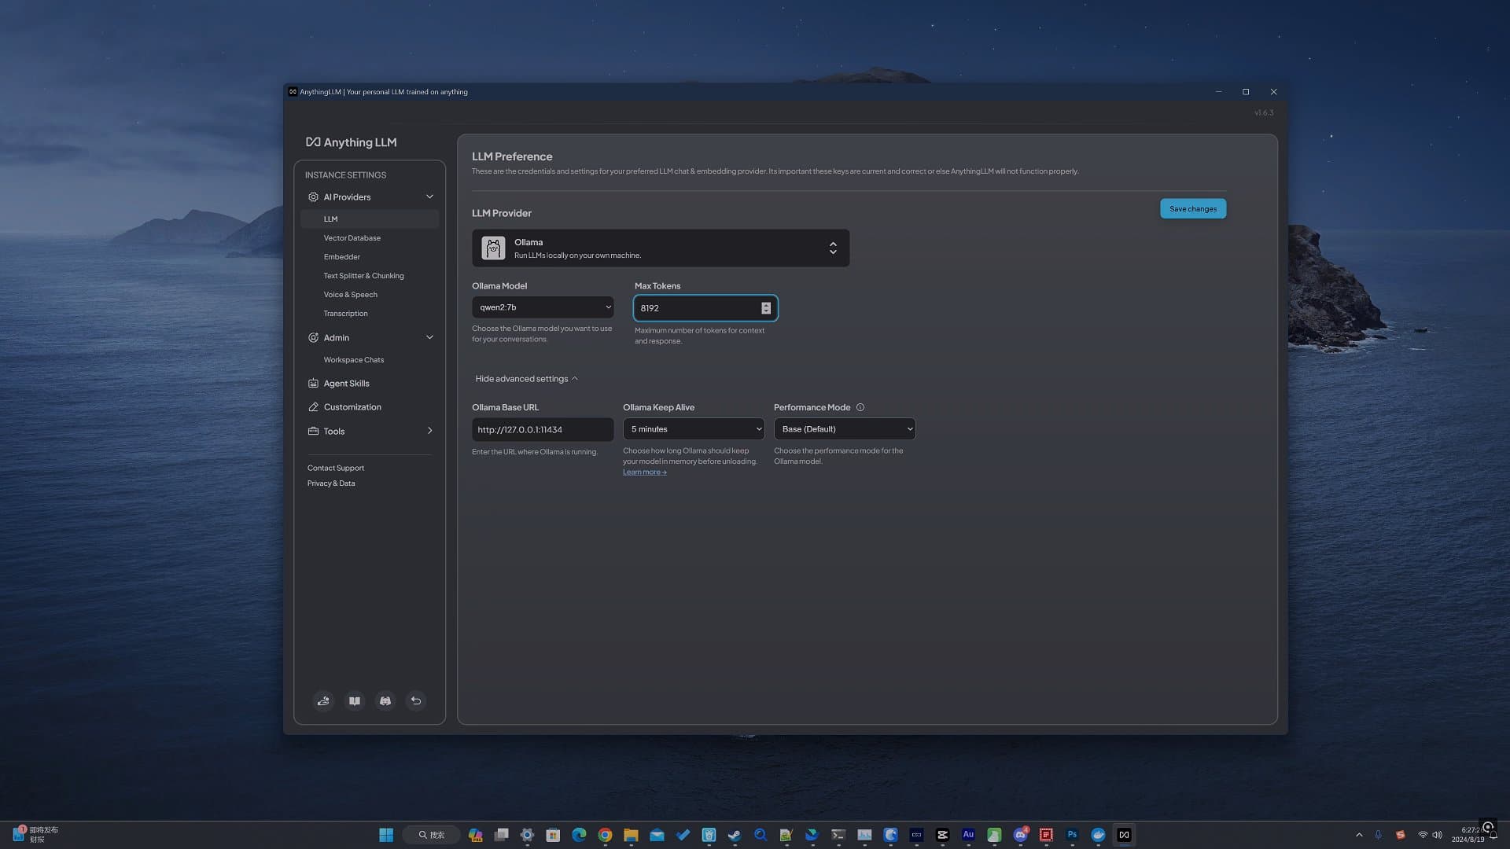Click the Max Tokens stepper arrows
Image resolution: width=1510 pixels, height=849 pixels.
point(766,308)
